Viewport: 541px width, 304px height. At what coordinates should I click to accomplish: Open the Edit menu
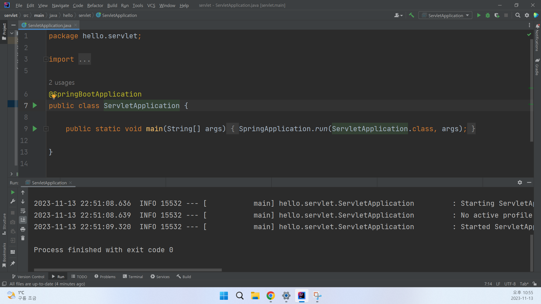pos(30,5)
